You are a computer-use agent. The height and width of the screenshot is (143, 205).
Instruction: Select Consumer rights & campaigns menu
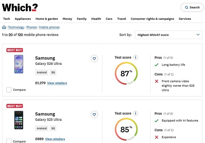pos(152,19)
